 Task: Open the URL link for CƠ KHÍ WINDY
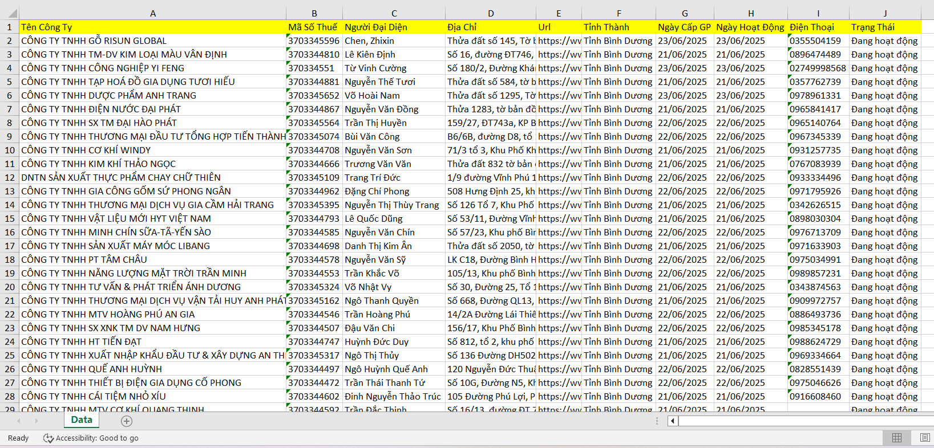[x=559, y=150]
